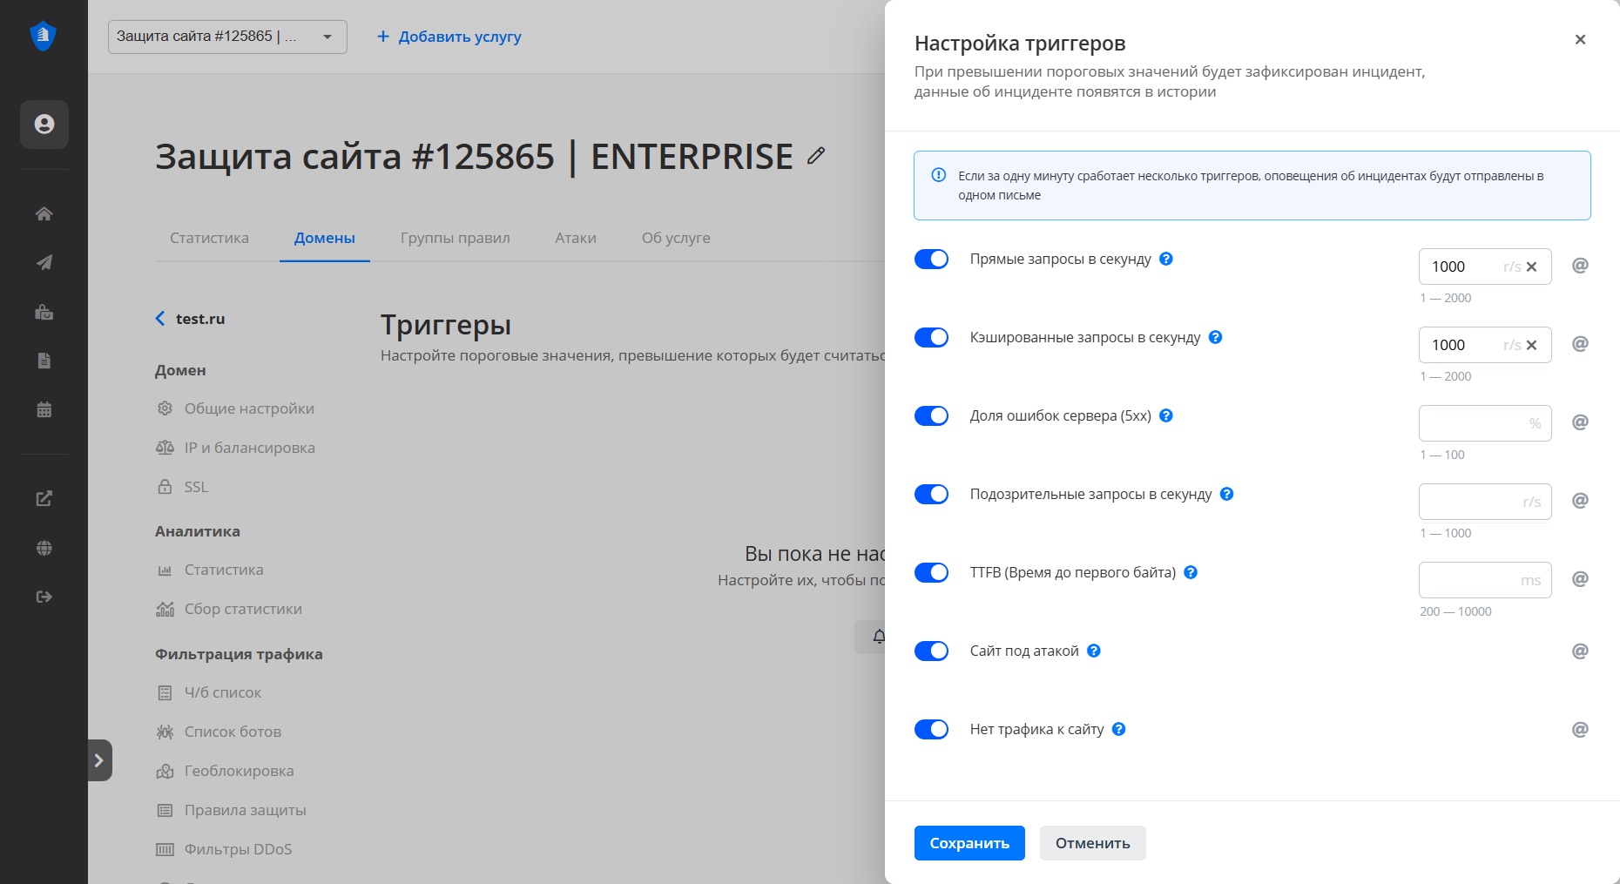This screenshot has height=884, width=1620.
Task: Click email icon for Нет трафика к сайту
Action: coord(1579,729)
